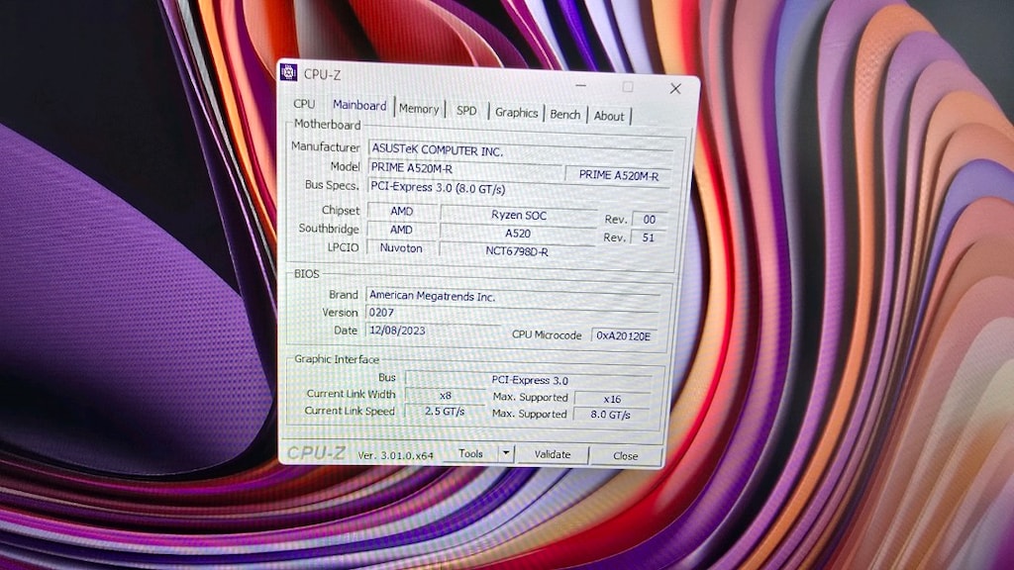Screen dimensions: 1014x570
Task: Click the Manufacturer field ASUSTeK COMPUTER INC.
Action: 521,150
